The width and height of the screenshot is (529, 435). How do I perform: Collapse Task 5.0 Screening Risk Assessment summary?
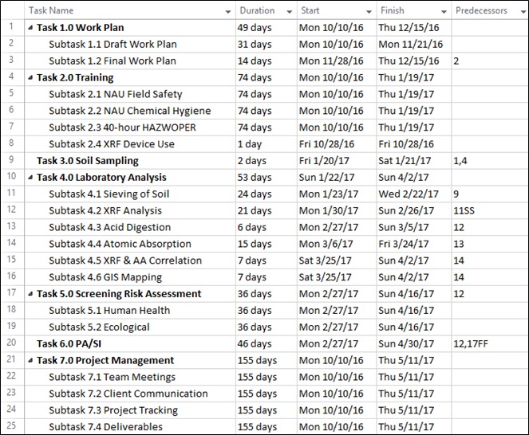click(30, 294)
